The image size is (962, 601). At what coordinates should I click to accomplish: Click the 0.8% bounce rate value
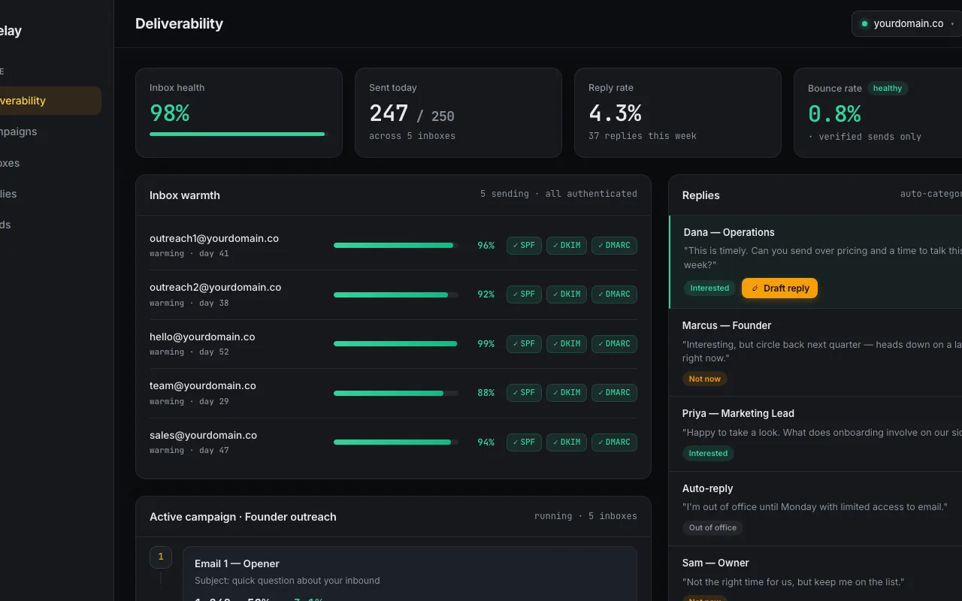834,113
